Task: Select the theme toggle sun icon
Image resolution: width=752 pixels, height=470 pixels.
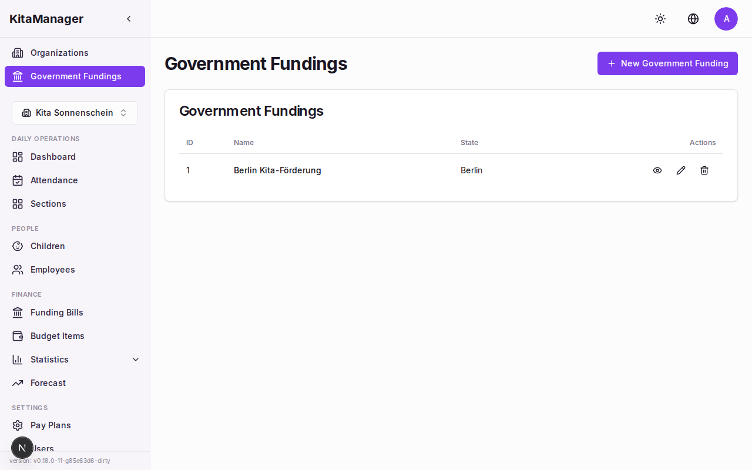Action: point(660,19)
